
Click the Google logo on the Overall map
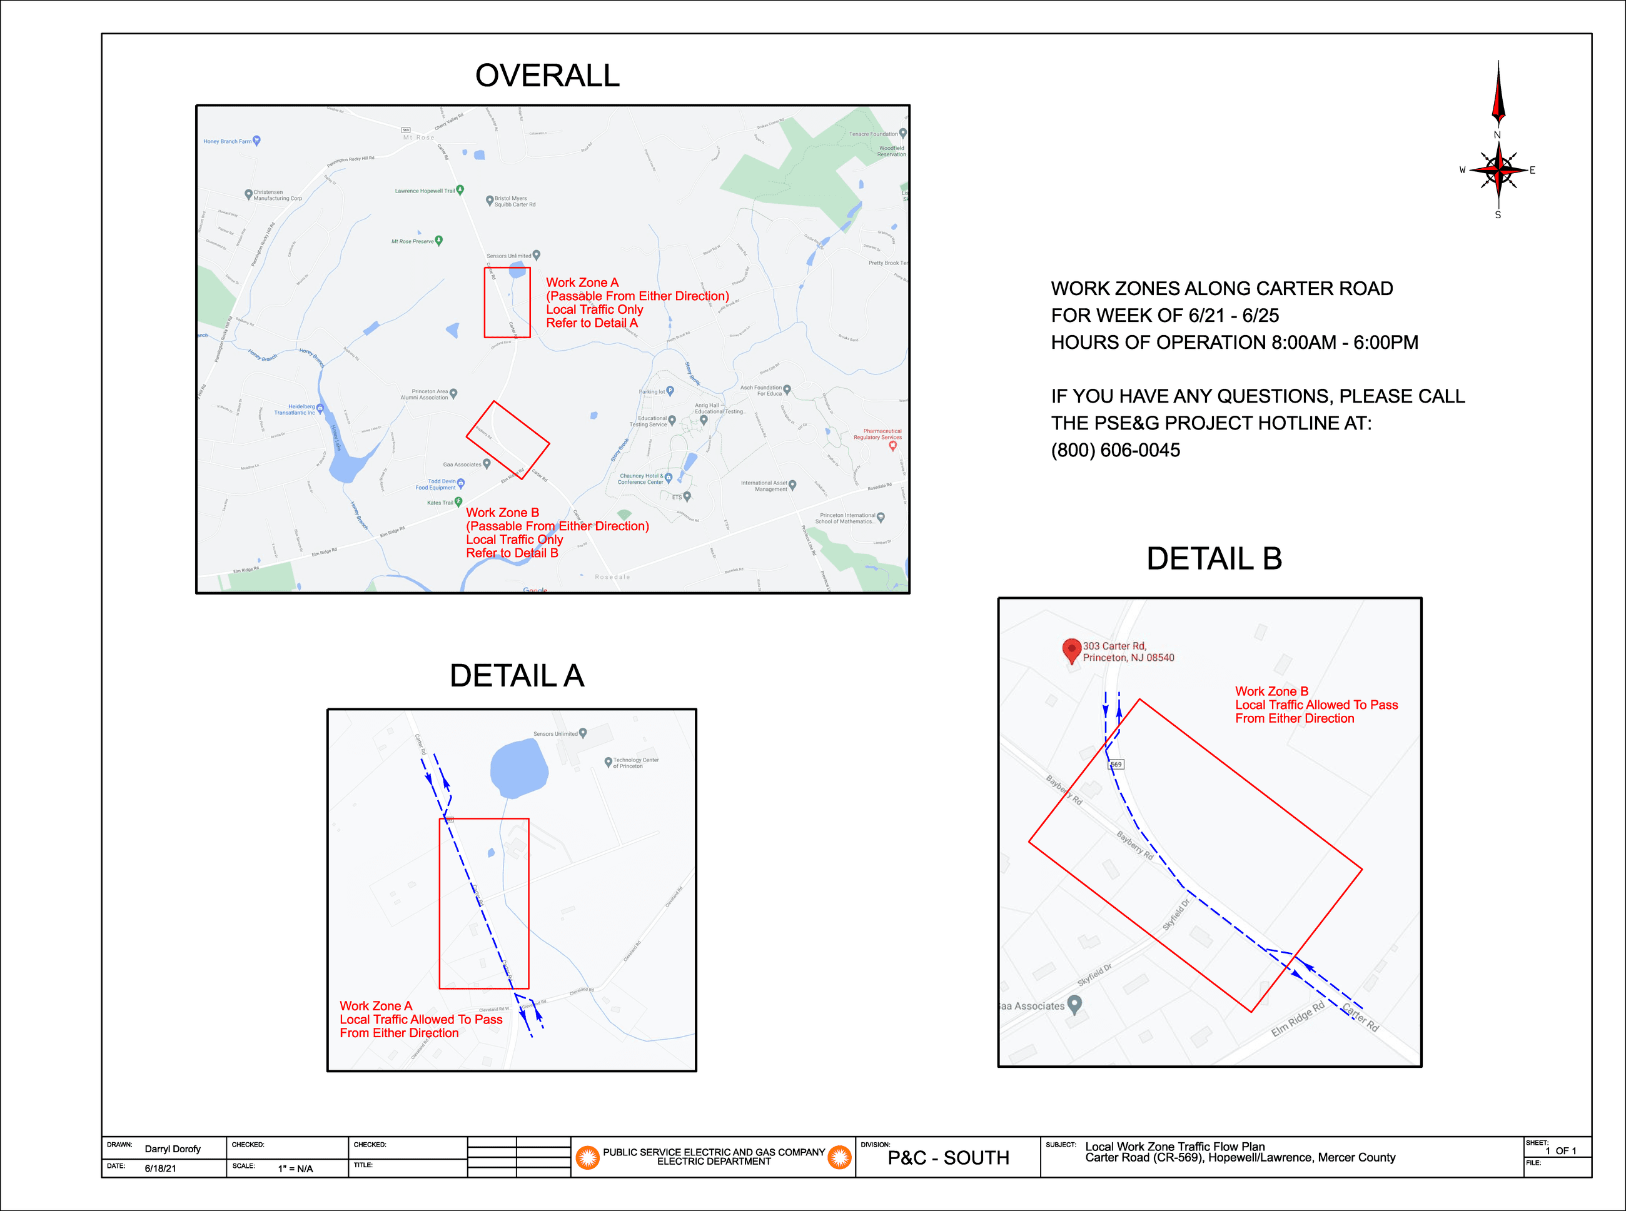click(535, 590)
